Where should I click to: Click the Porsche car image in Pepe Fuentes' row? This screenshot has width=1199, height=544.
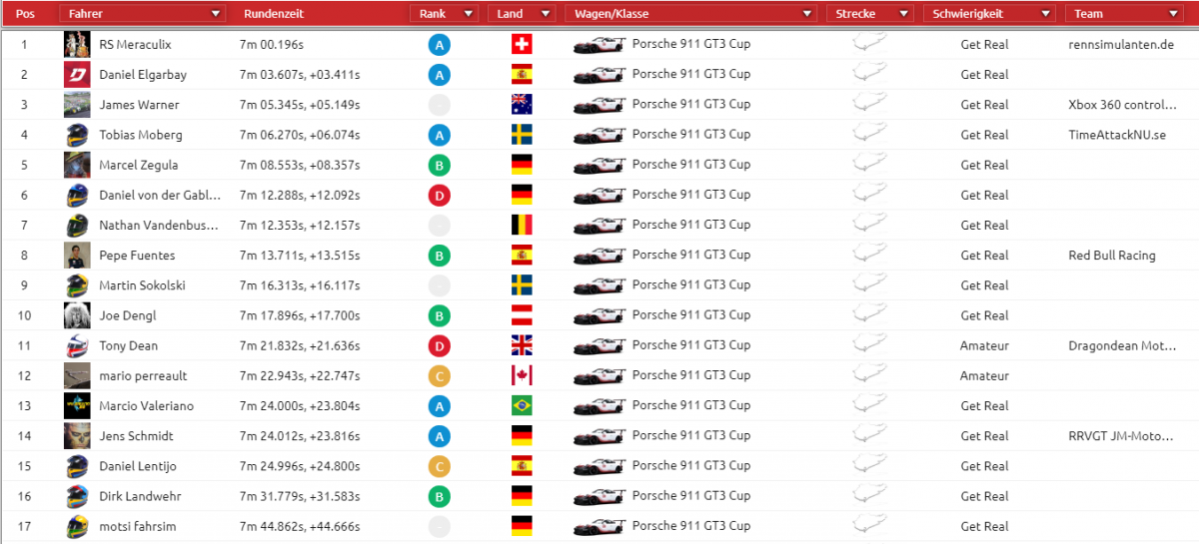point(599,256)
